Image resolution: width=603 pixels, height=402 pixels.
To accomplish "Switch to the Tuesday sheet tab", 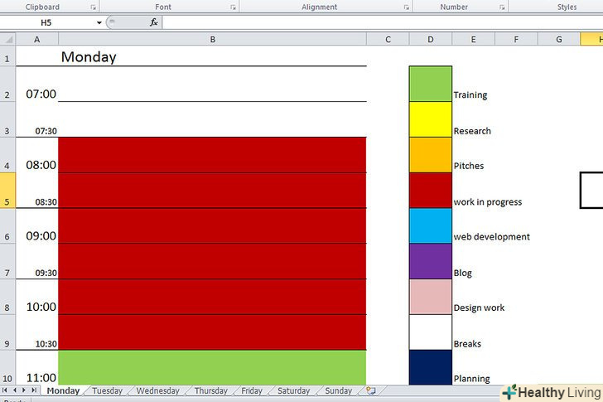I will pos(107,391).
